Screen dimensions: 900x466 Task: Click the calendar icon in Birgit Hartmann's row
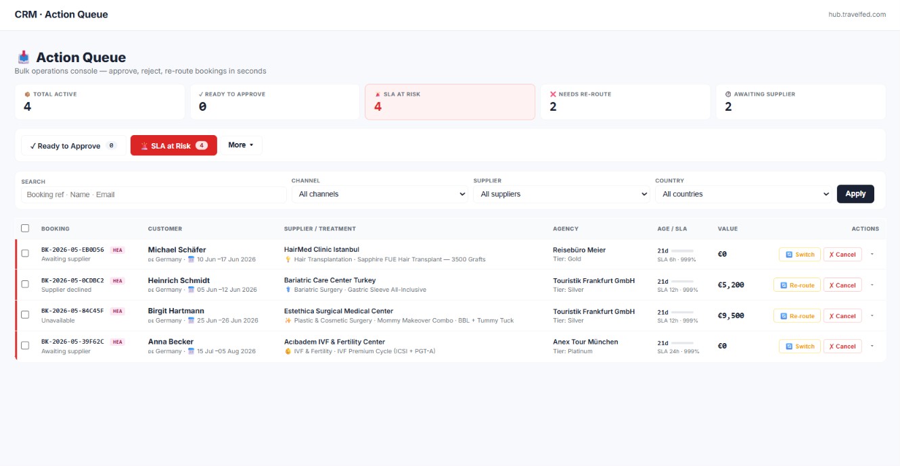[x=191, y=320]
